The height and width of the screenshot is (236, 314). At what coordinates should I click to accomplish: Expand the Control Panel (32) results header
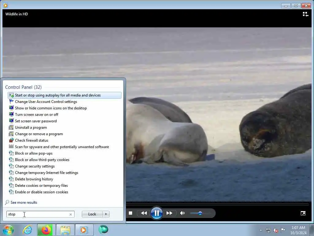coord(23,87)
